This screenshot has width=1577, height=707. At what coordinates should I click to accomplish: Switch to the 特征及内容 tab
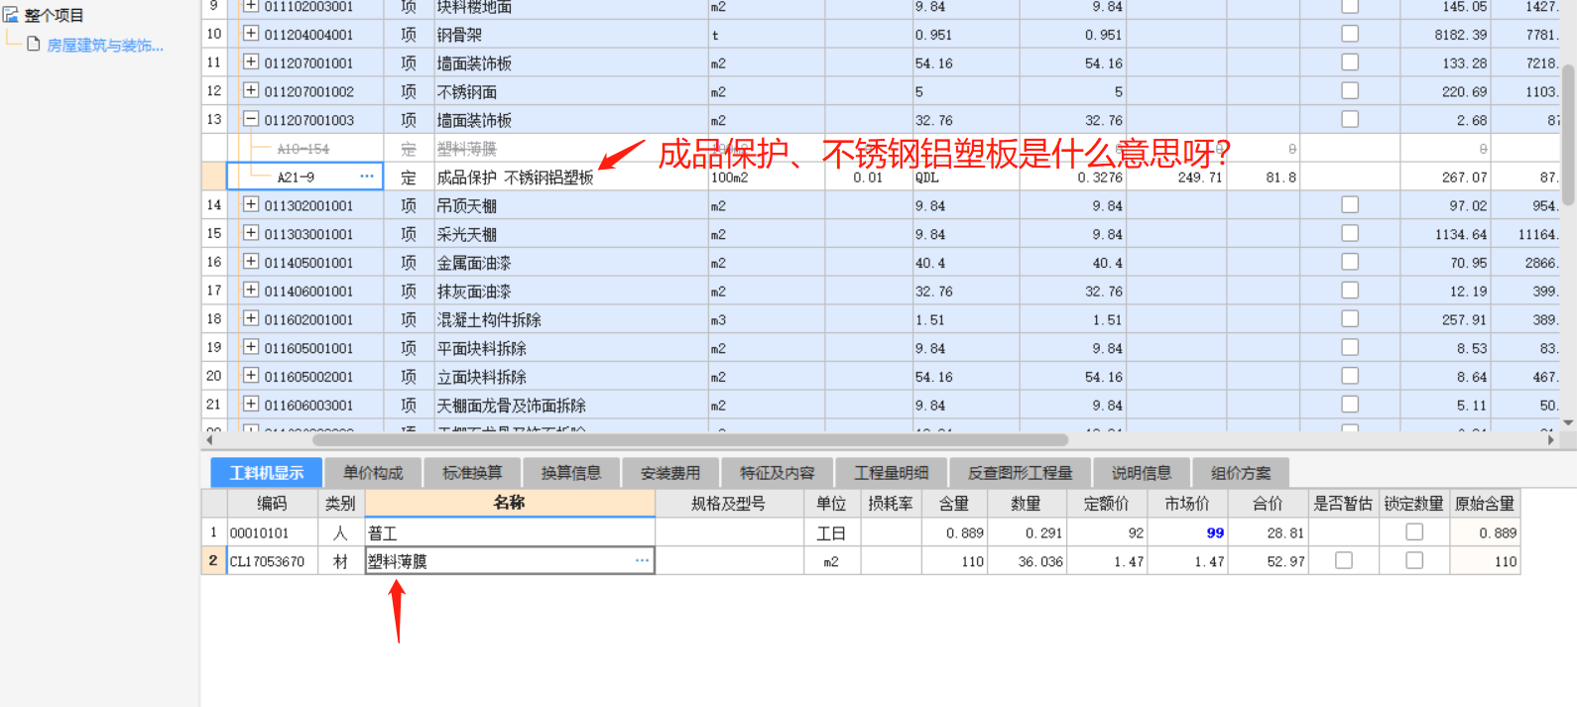778,473
